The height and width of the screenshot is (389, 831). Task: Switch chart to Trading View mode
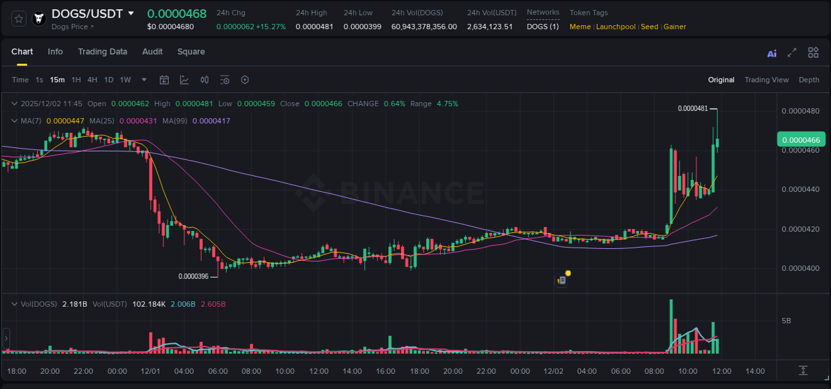click(x=766, y=80)
